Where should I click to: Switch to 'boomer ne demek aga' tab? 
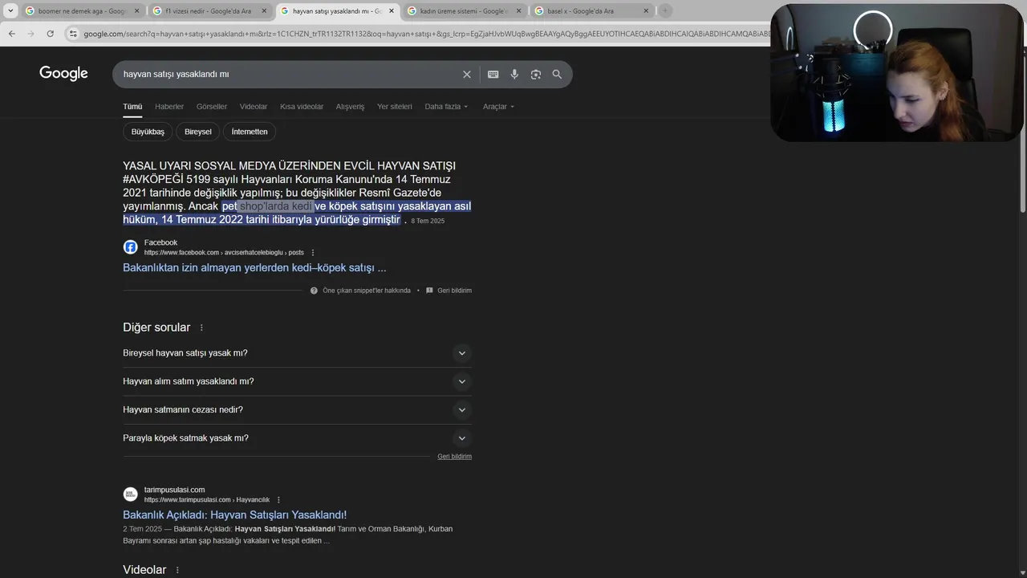82,11
